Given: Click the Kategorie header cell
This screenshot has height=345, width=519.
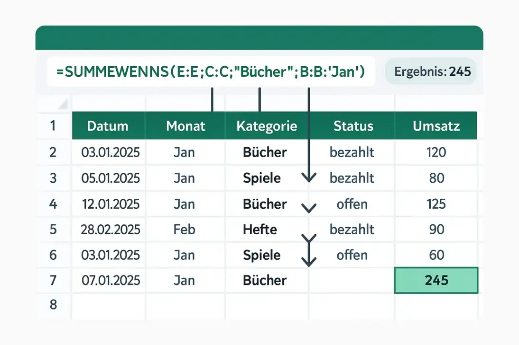Looking at the screenshot, I should tap(267, 126).
